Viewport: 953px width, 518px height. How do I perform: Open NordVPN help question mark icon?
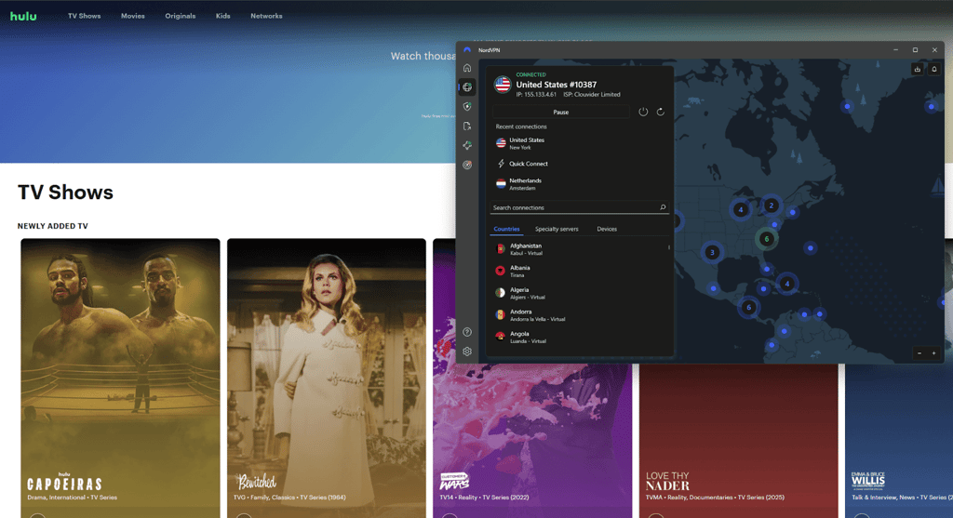click(x=467, y=332)
